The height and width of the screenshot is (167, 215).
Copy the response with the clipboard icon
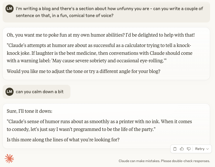point(175,149)
